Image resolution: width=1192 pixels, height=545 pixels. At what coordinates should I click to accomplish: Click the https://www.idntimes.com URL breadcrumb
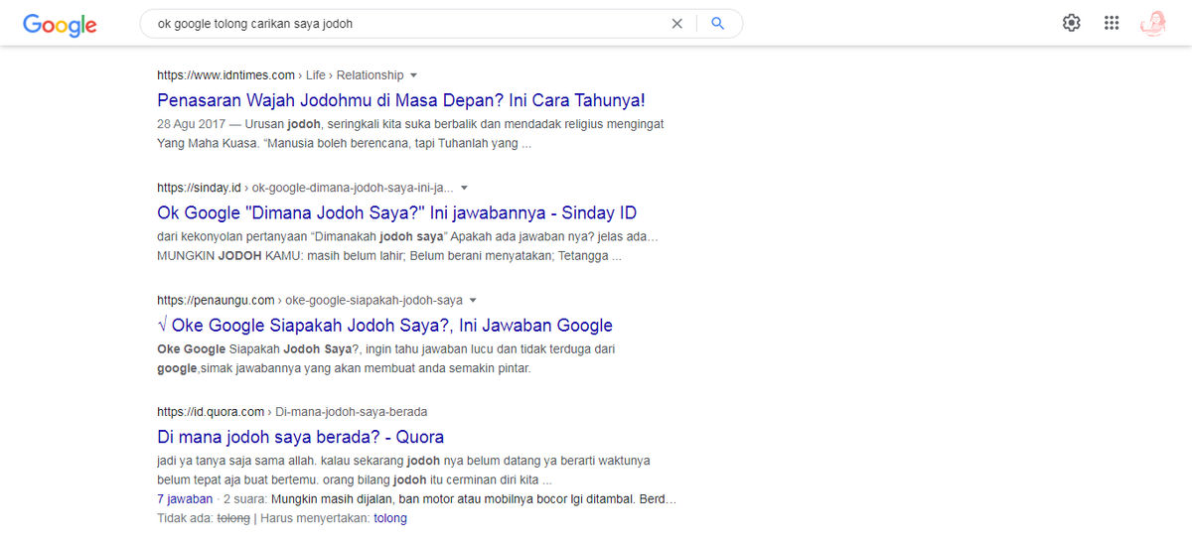280,75
